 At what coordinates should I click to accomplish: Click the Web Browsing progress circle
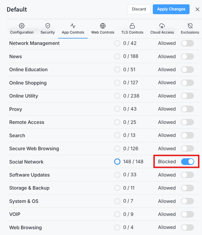(117, 227)
